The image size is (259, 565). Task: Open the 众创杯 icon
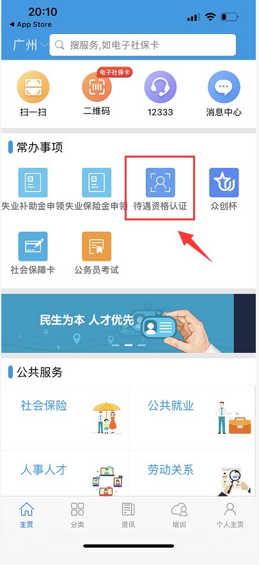point(224,183)
